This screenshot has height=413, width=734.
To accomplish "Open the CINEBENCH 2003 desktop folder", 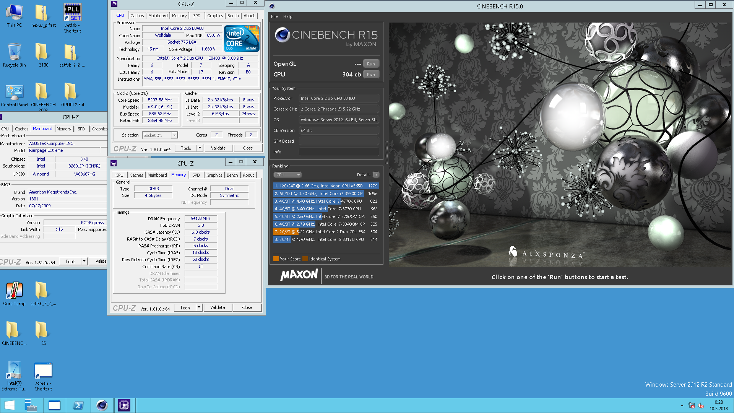I will point(43,97).
